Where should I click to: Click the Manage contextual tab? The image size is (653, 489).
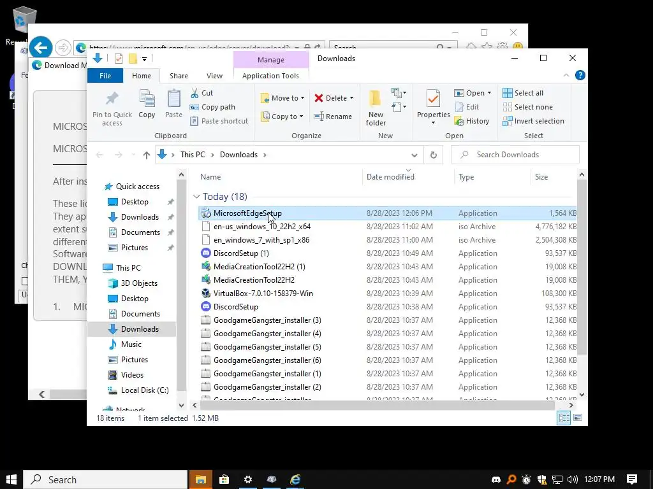click(x=270, y=60)
